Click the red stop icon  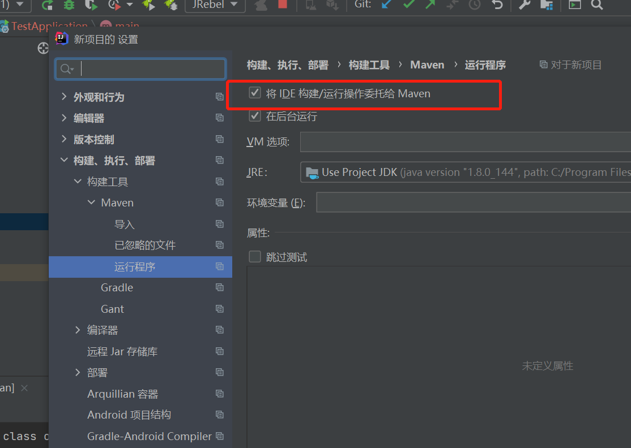click(283, 4)
